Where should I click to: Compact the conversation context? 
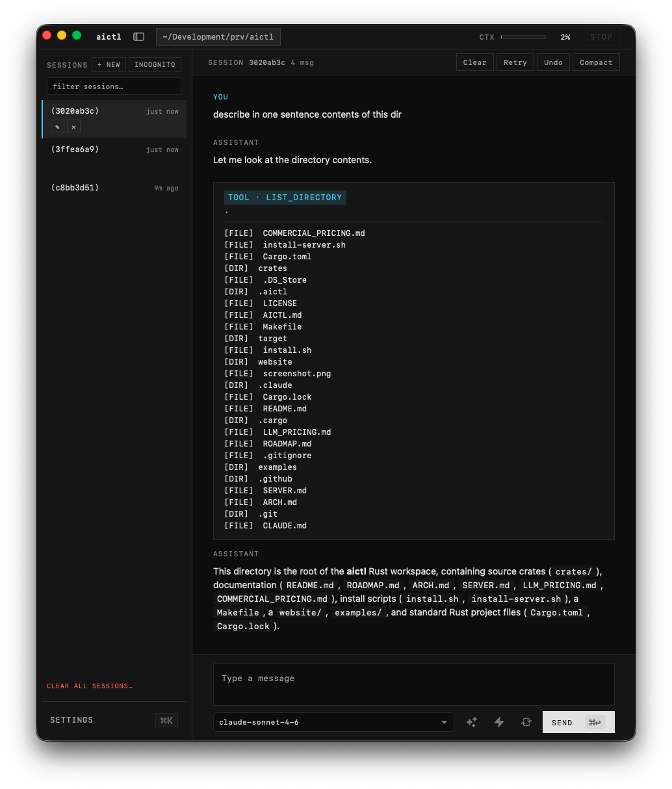click(x=596, y=62)
